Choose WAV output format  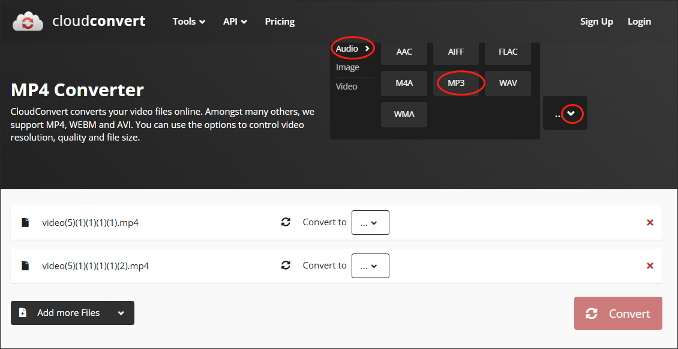508,83
